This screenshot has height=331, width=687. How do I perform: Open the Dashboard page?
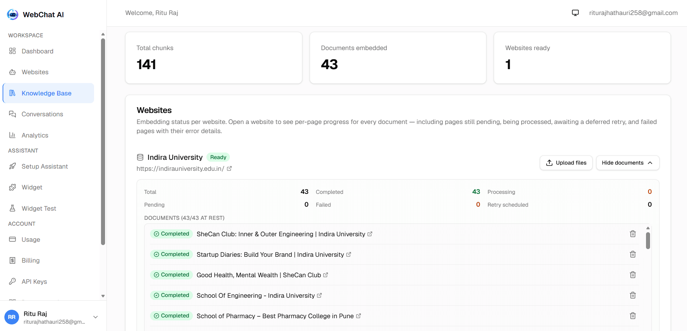tap(48, 51)
